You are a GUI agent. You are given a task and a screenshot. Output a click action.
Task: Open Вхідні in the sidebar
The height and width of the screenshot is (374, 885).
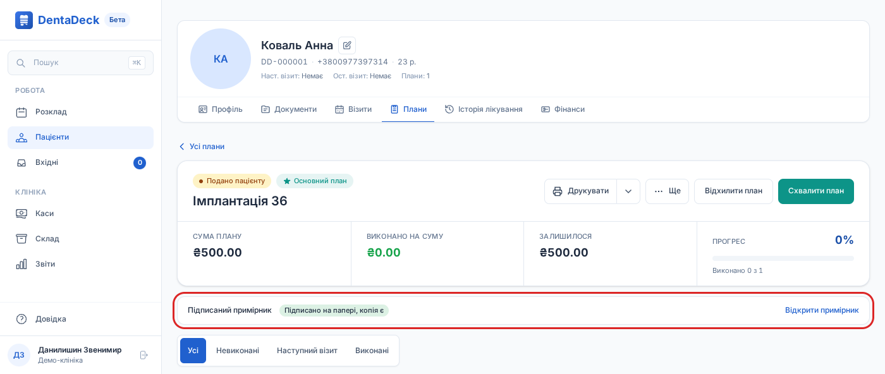(80, 162)
